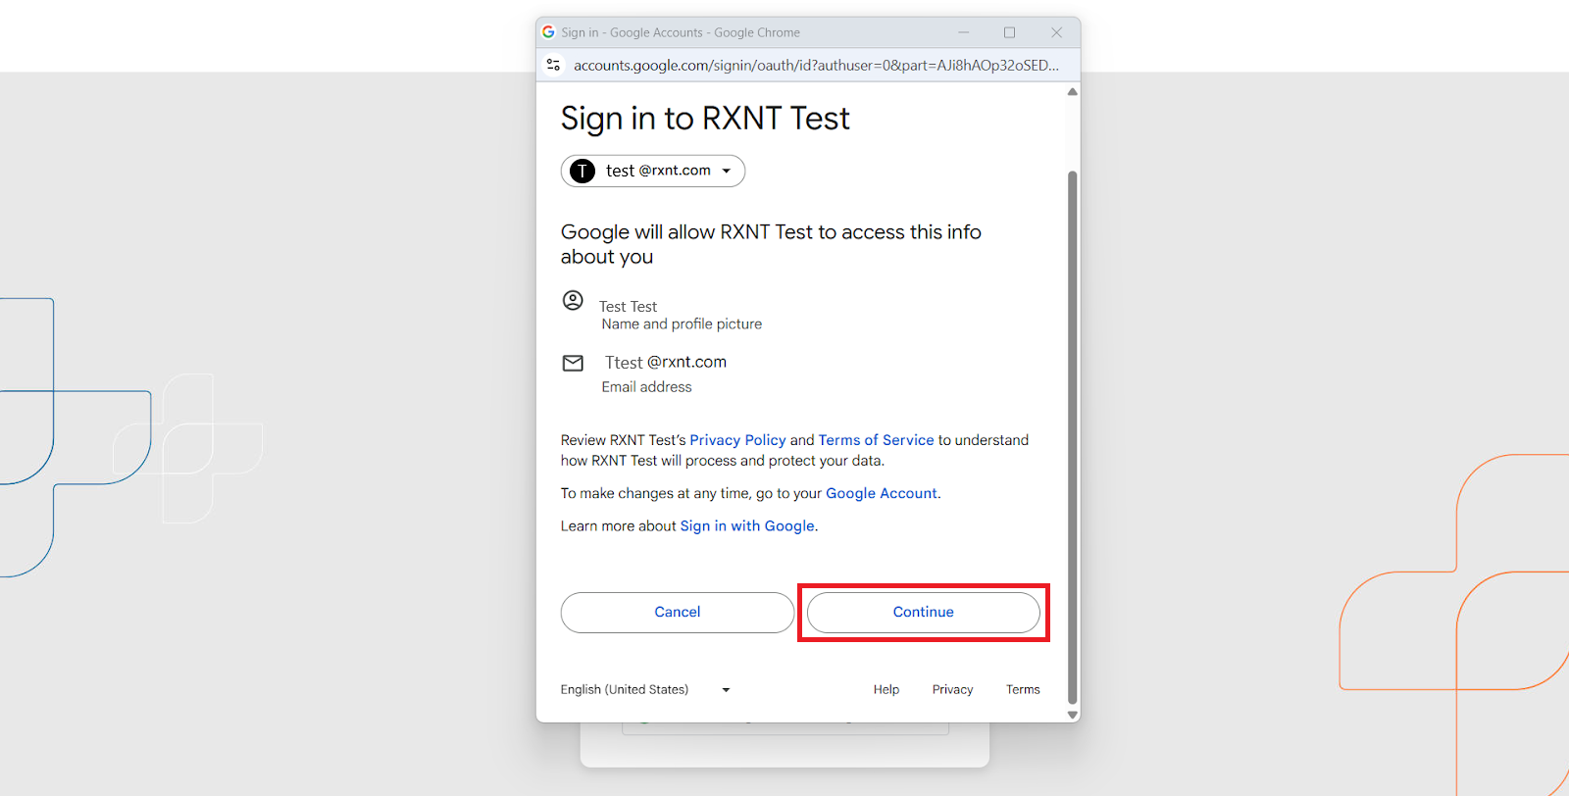This screenshot has height=796, width=1569.
Task: Click the profile person icon
Action: pos(573,301)
